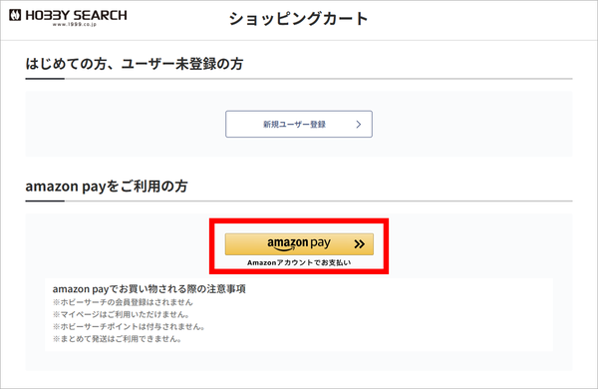Pay with the amazon pay button
The width and height of the screenshot is (598, 389).
(x=299, y=244)
